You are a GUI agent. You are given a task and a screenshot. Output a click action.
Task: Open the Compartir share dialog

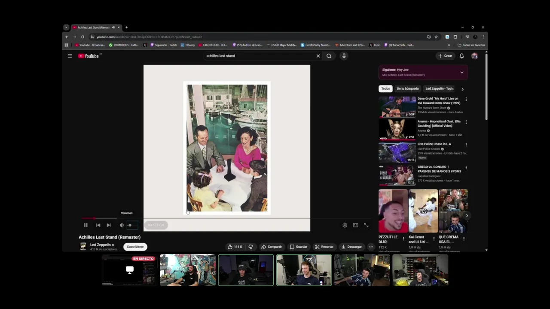[x=272, y=247]
